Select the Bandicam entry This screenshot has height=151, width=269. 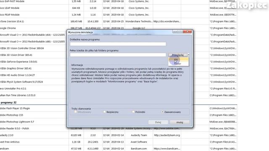[x=5, y=148]
